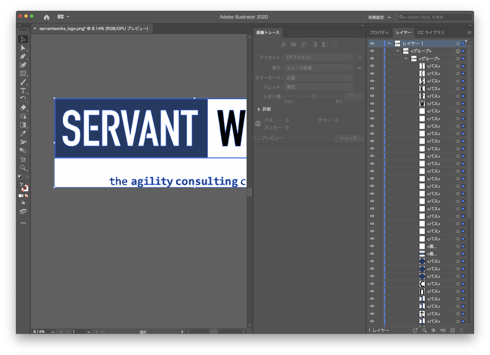
Task: Toggle visibility of レイヤー 1
Action: [x=372, y=43]
